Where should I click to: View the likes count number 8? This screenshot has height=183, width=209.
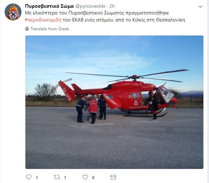click(x=93, y=177)
